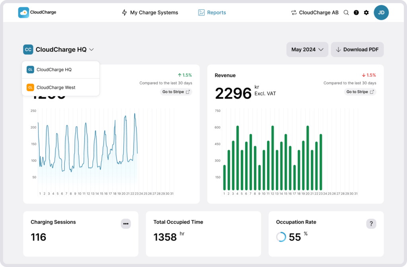Click the Occupation Rate question mark button
This screenshot has width=407, height=267.
(x=371, y=224)
